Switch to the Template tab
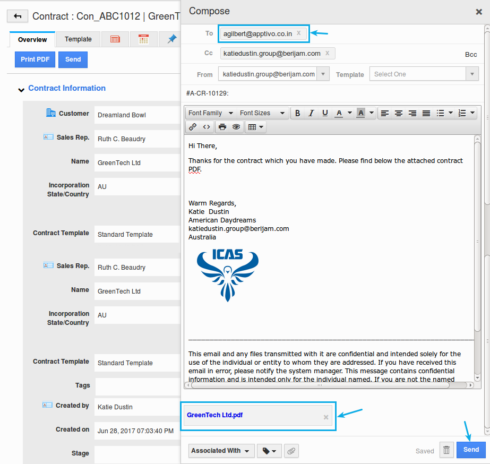 point(78,39)
